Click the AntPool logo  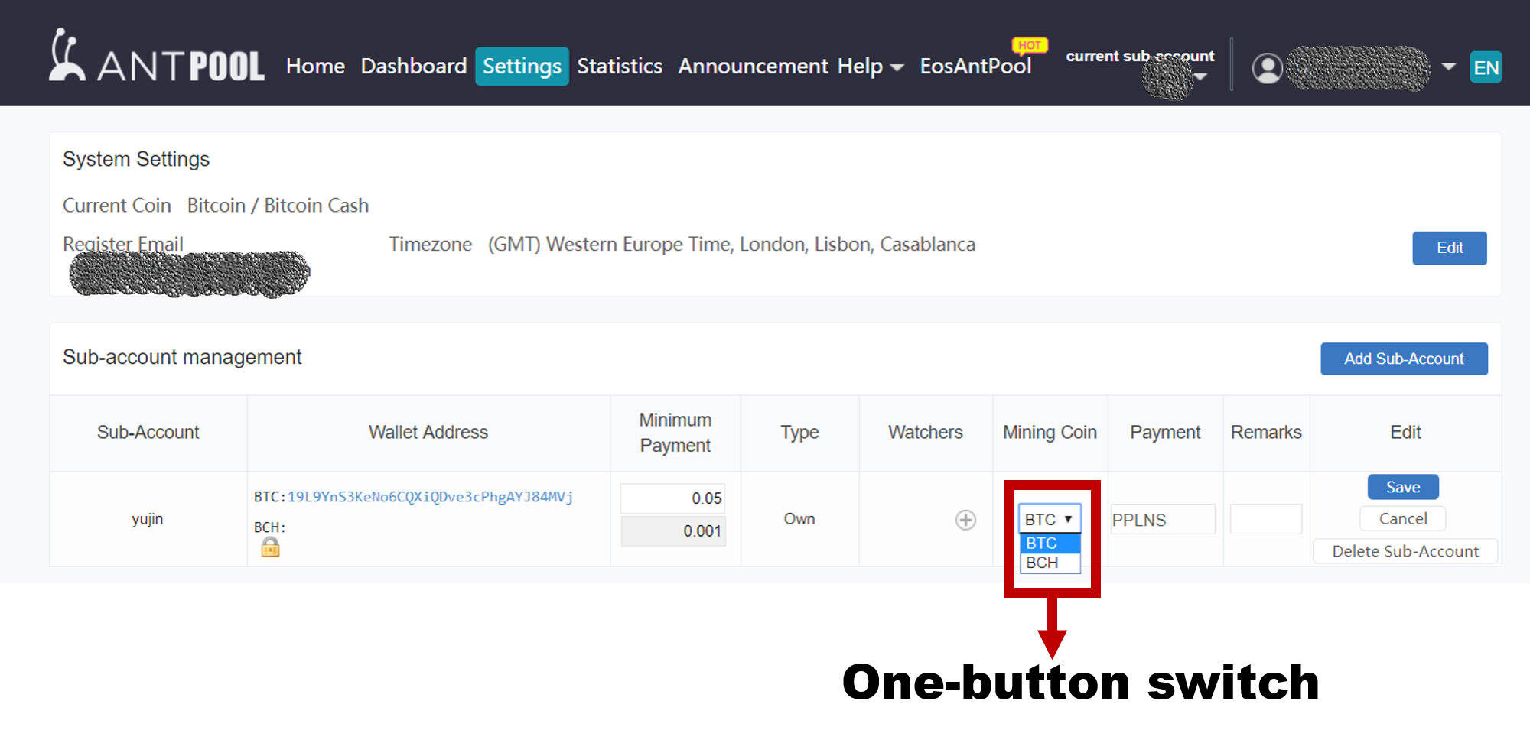click(157, 56)
